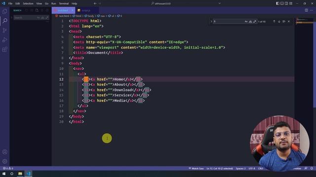Open the File menu
Screen dimensions: 316x177
10,3
